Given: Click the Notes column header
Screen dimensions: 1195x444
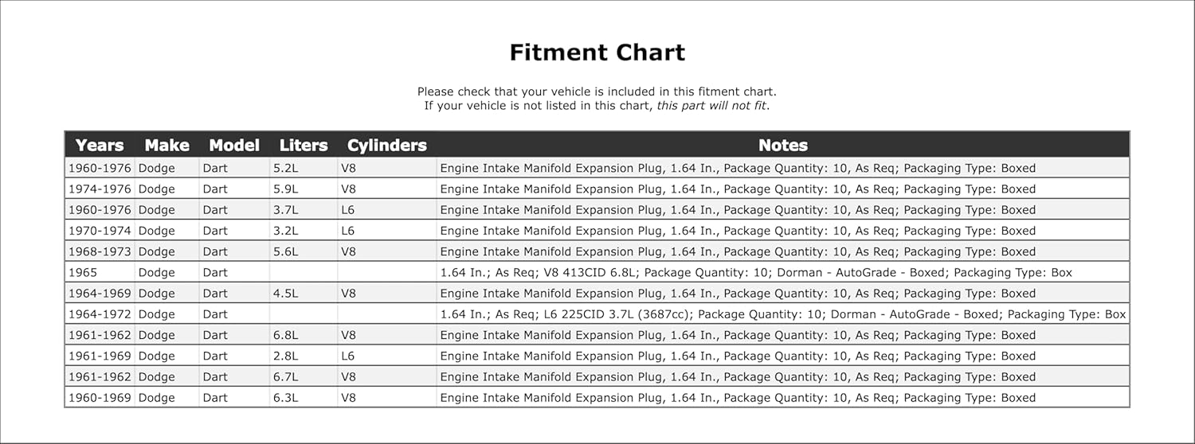Looking at the screenshot, I should [782, 145].
